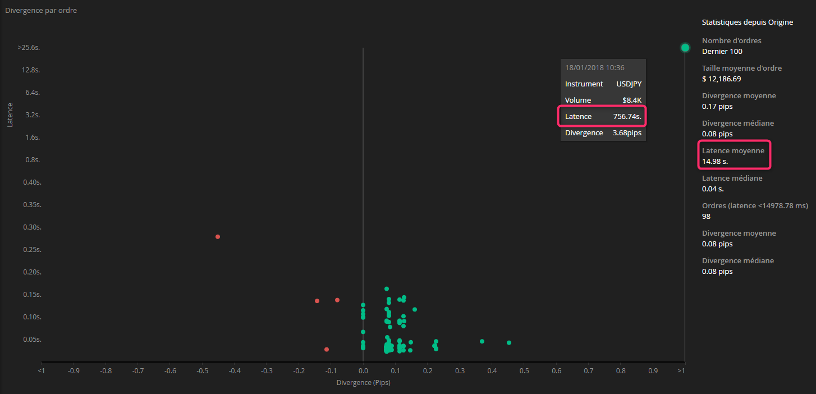
Task: Click the '>1' x-axis label
Action: (681, 371)
